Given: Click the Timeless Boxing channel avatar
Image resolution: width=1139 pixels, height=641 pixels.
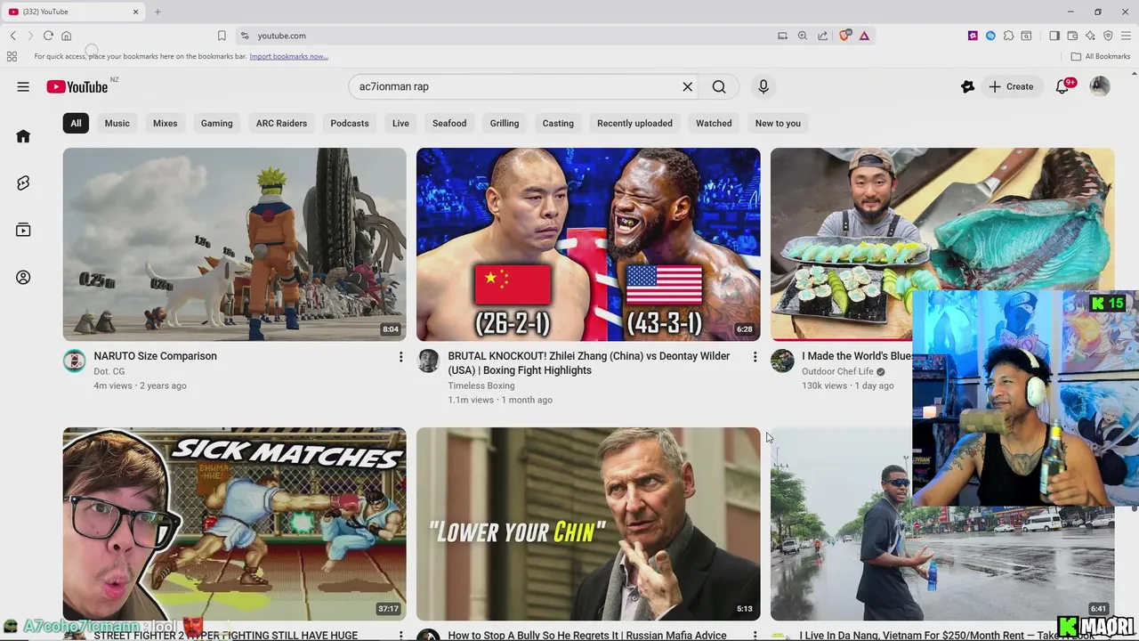Looking at the screenshot, I should click(x=428, y=361).
